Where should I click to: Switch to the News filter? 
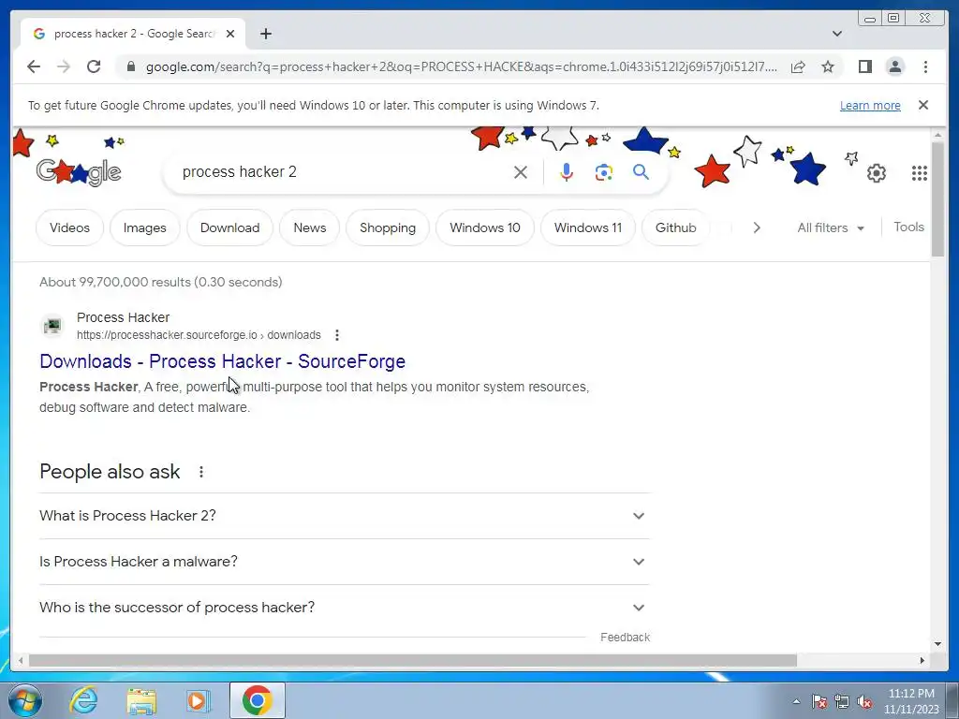(309, 227)
